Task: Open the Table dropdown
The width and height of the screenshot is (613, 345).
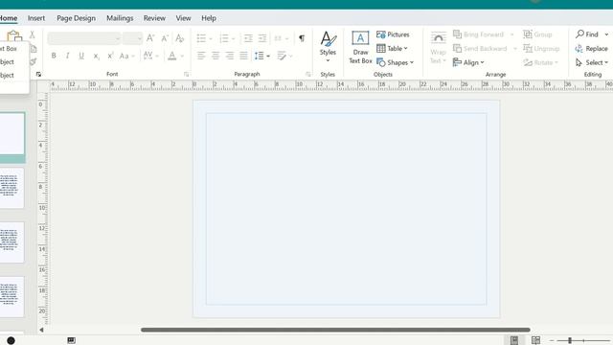Action: [x=392, y=49]
